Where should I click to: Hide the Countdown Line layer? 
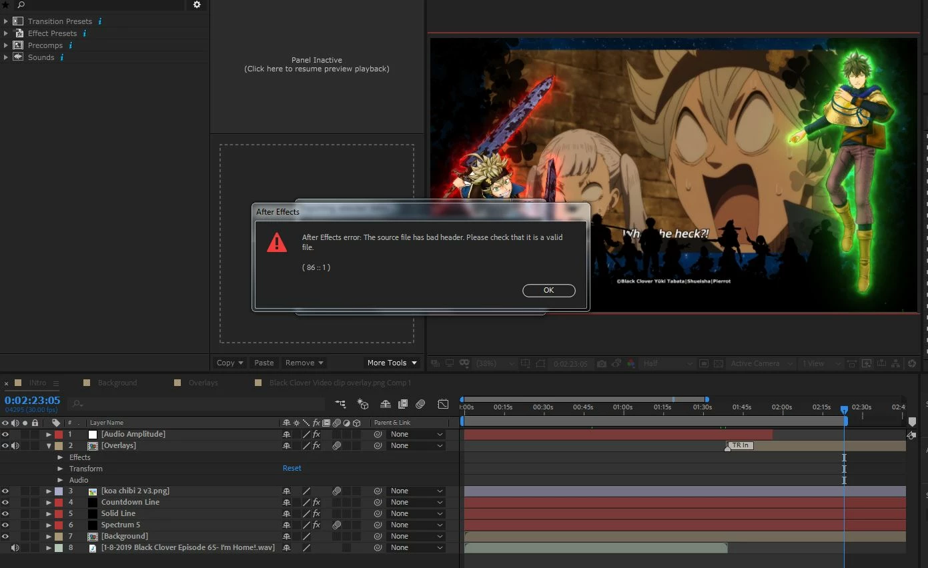pyautogui.click(x=5, y=502)
